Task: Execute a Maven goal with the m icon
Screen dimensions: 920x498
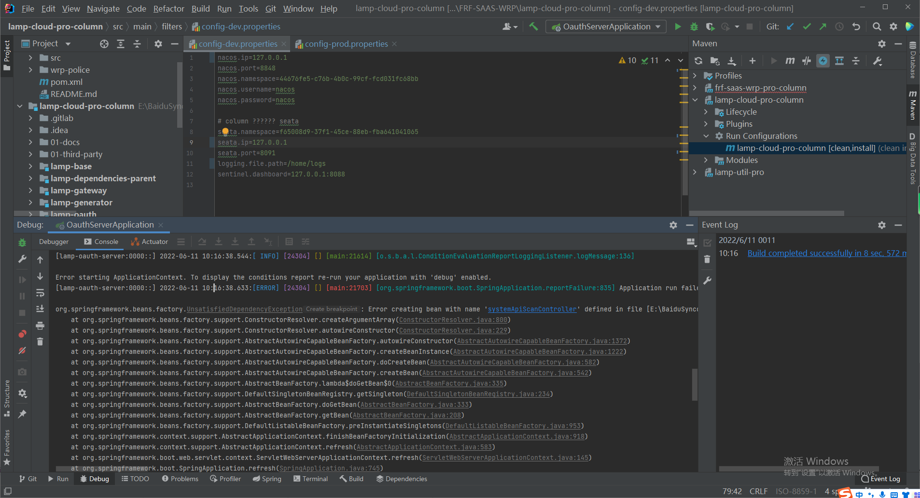Action: click(x=790, y=61)
